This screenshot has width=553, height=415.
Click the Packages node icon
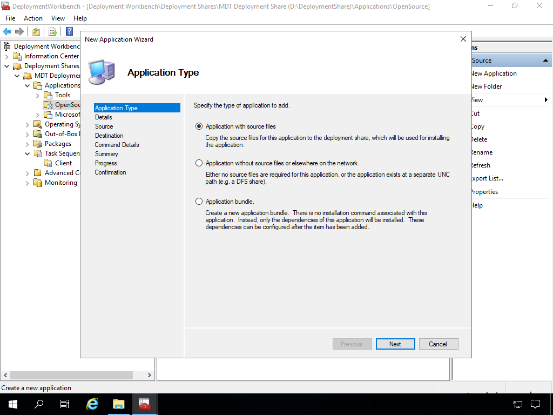(x=38, y=144)
